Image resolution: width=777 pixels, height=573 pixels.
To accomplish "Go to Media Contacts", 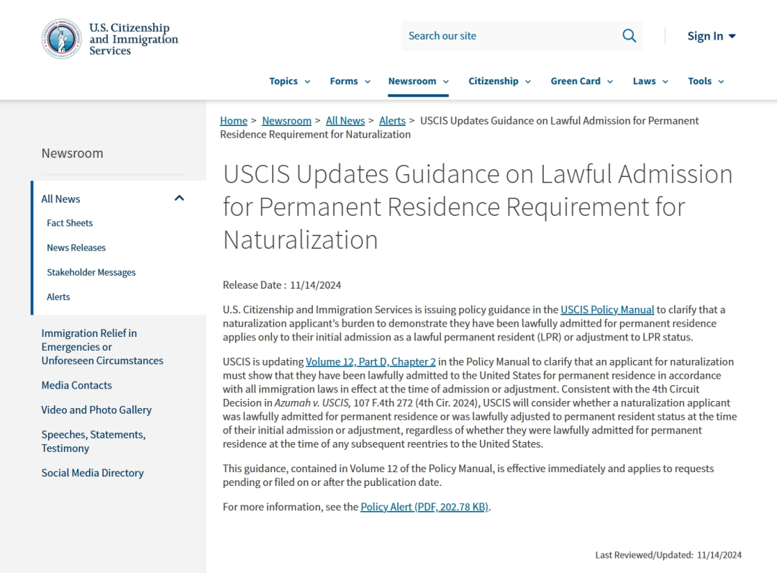I will 76,385.
